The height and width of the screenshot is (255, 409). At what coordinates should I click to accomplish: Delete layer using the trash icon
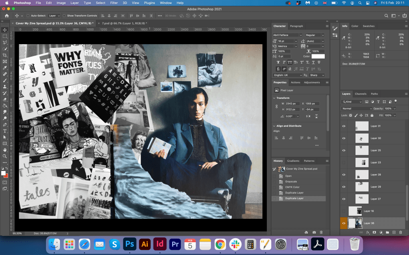pos(400,232)
